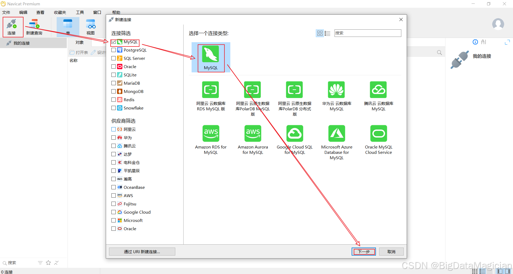Tick the 达梦 vendor filter
Viewport: 513px width, 274px height.
tap(114, 154)
